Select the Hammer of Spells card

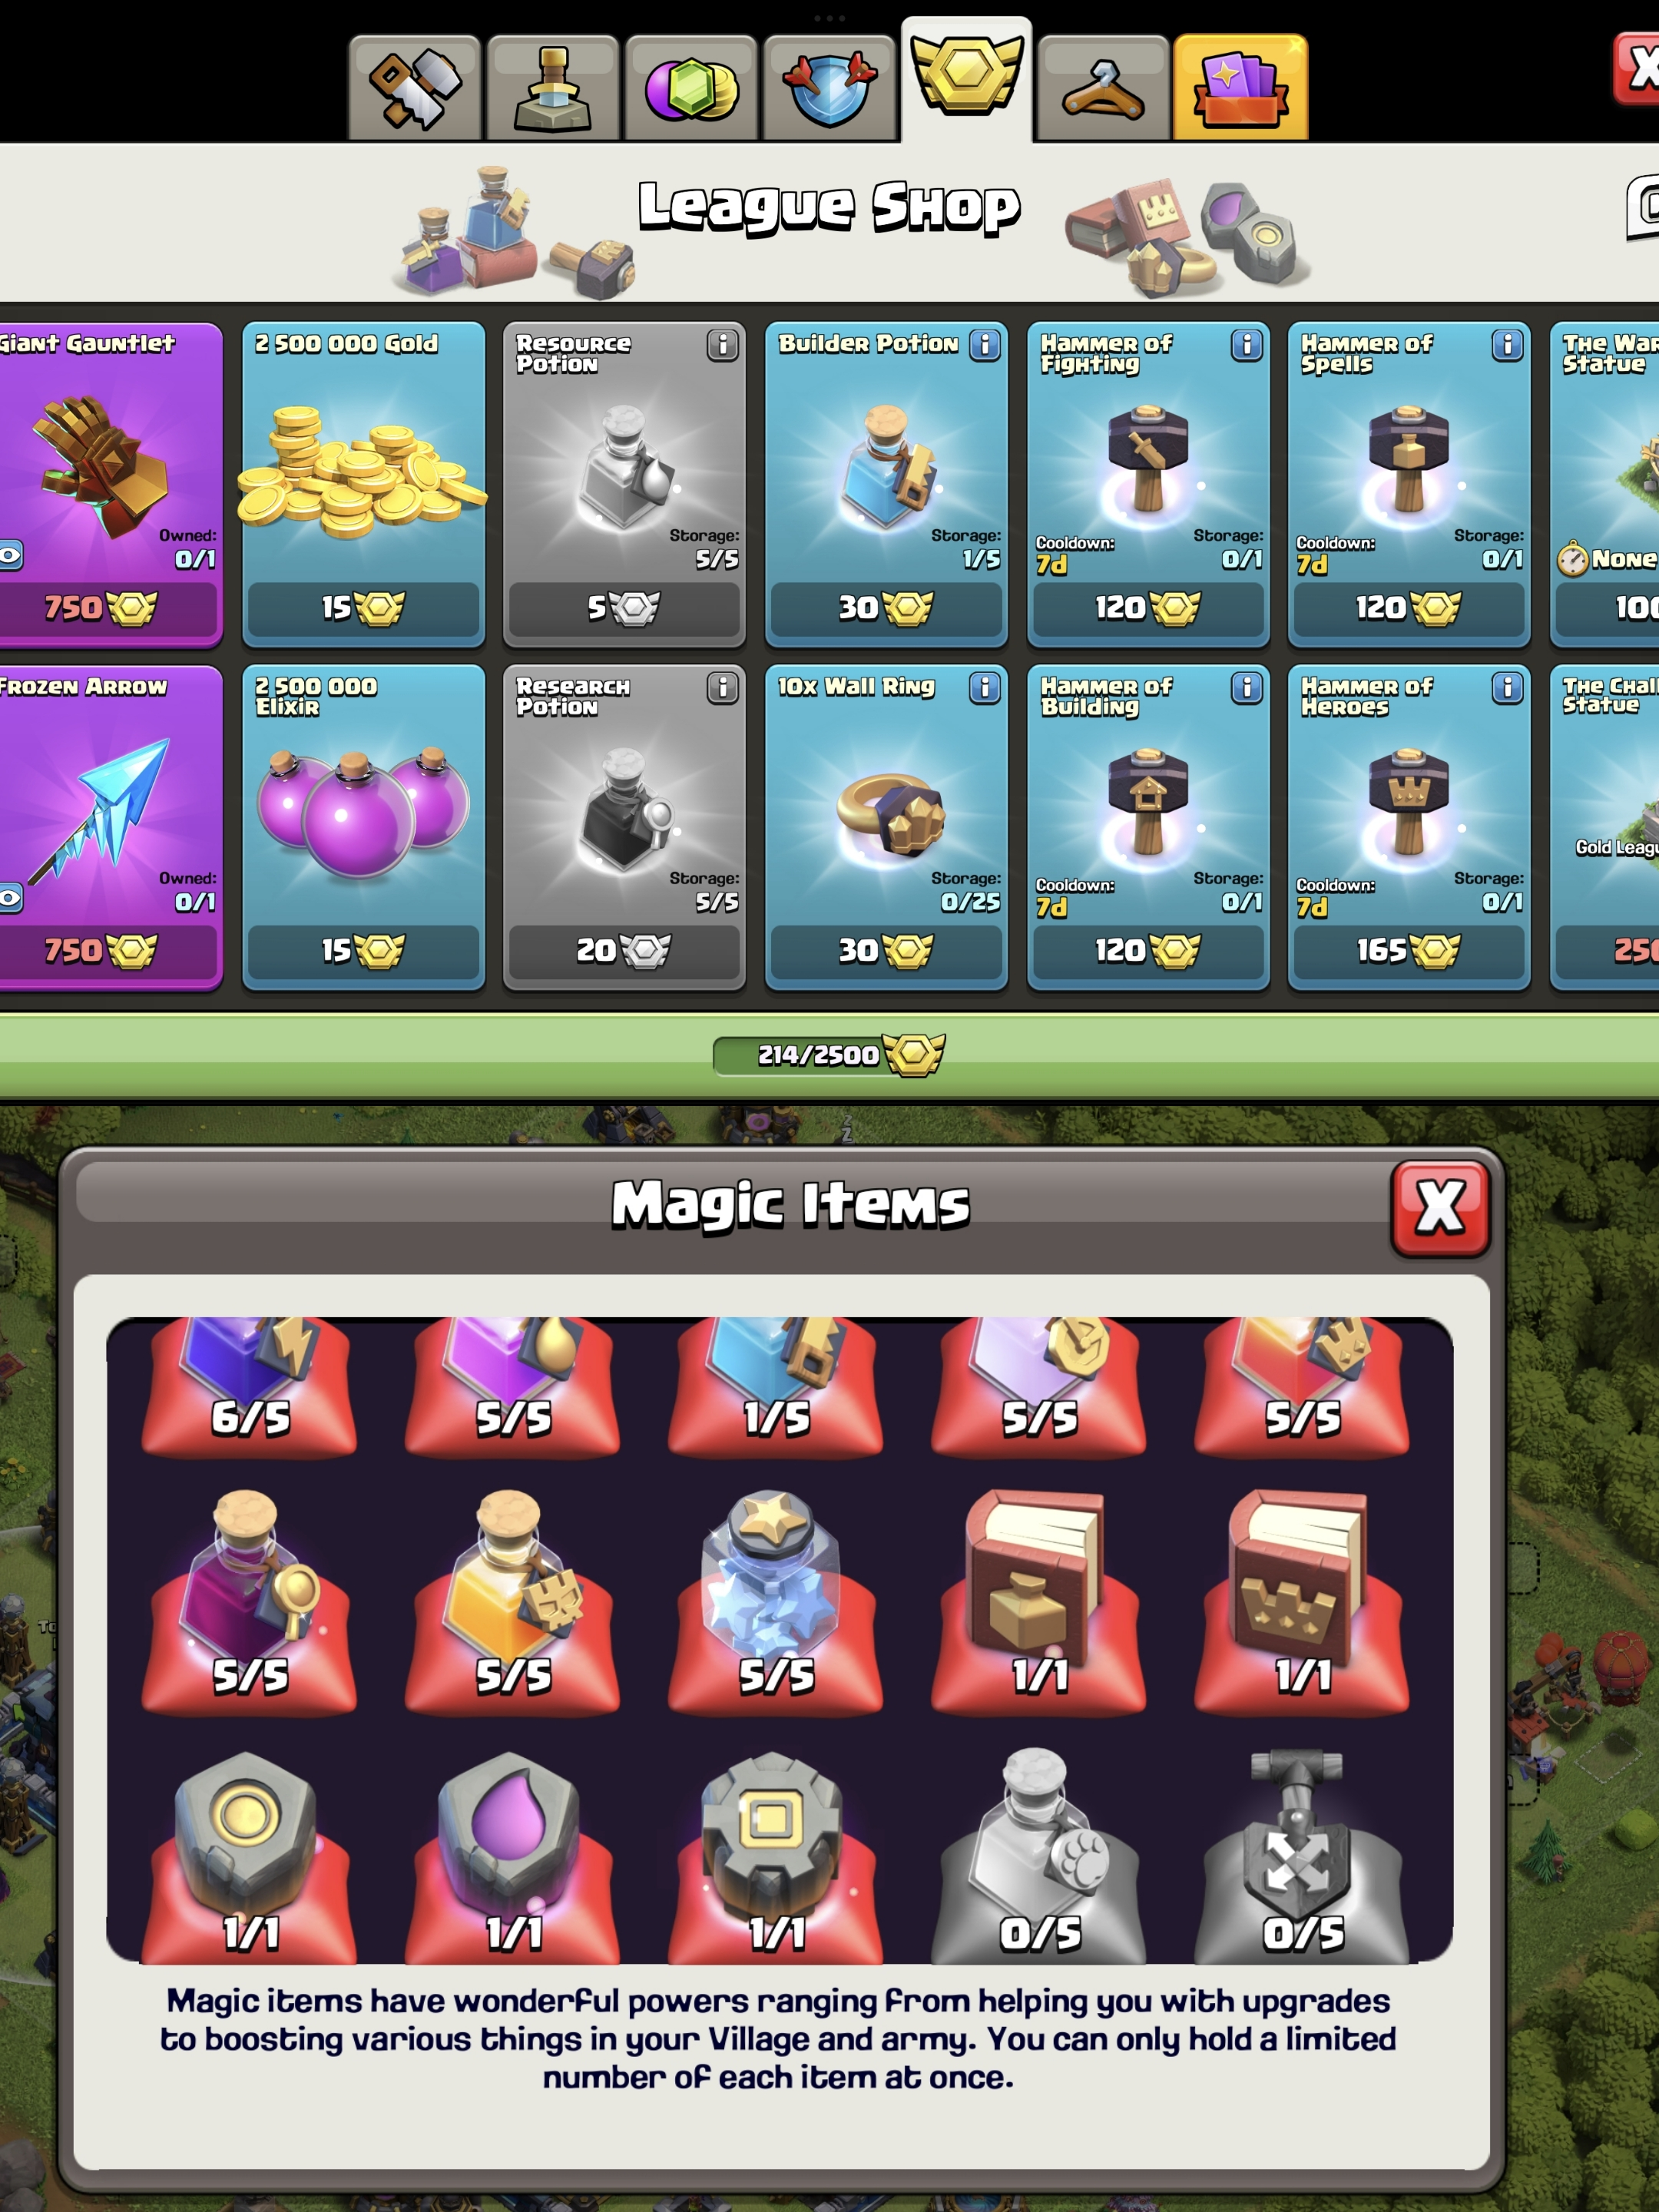(1408, 484)
